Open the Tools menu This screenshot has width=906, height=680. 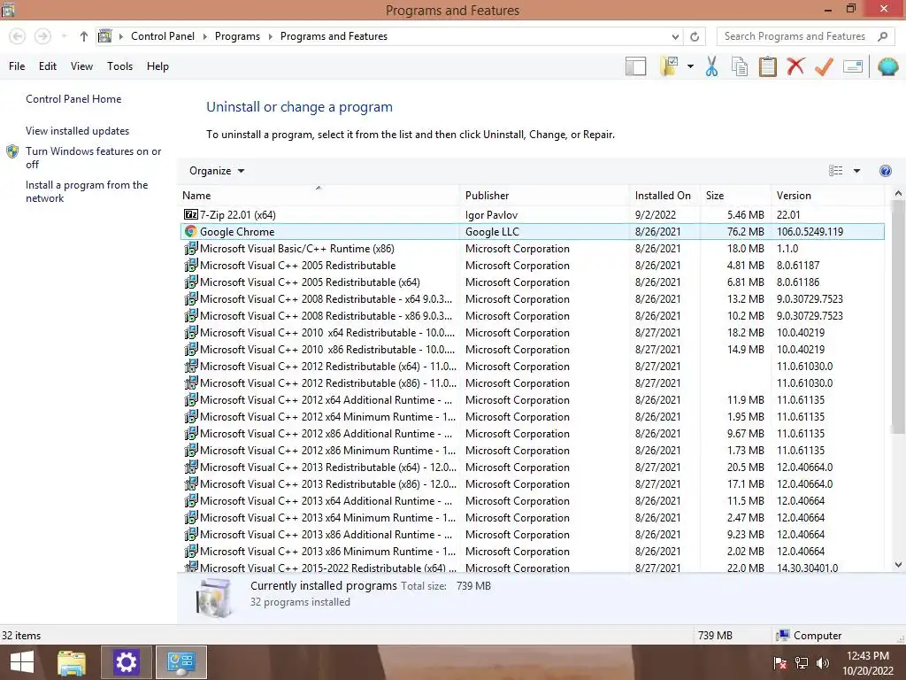(x=119, y=66)
